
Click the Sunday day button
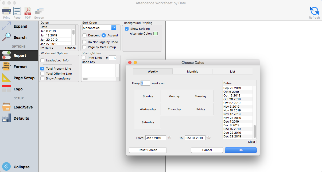point(148,96)
